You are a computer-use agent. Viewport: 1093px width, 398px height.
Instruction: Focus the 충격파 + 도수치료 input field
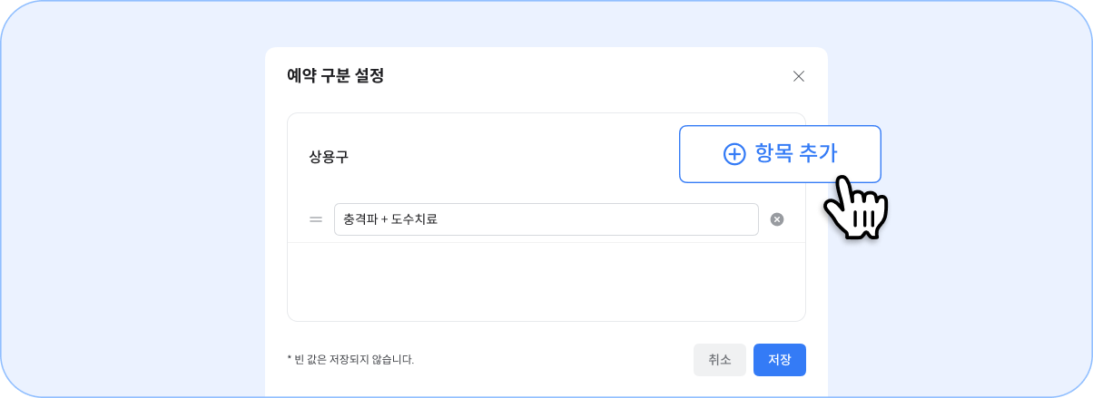546,219
